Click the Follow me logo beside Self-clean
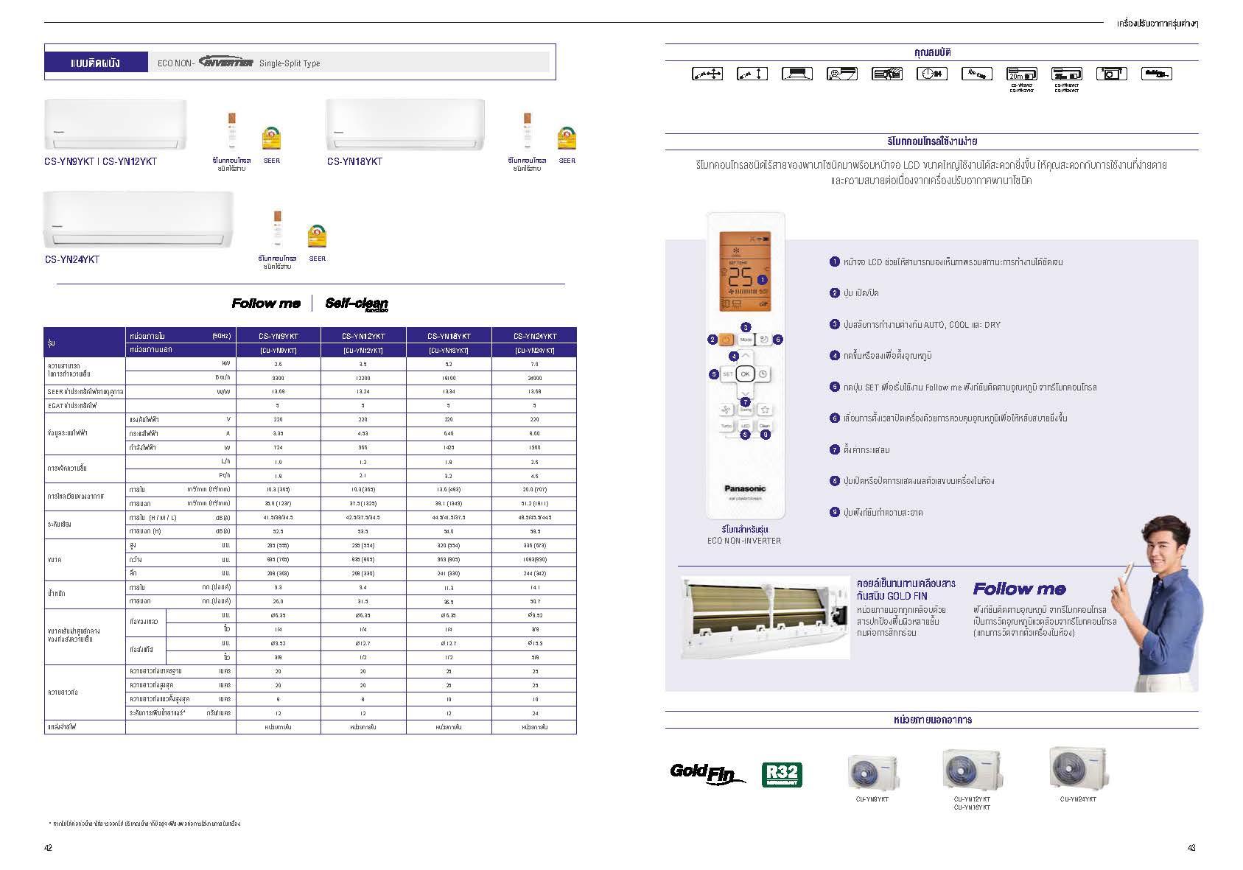Viewport: 1243px width, 870px height. [266, 304]
